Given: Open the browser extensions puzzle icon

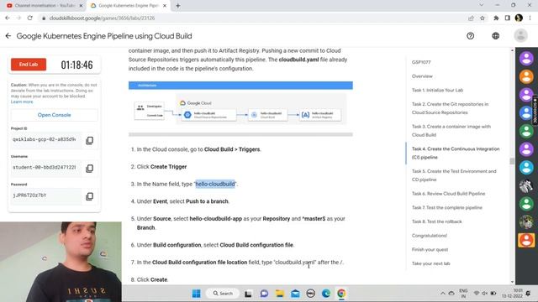Looking at the screenshot, I should coord(496,18).
